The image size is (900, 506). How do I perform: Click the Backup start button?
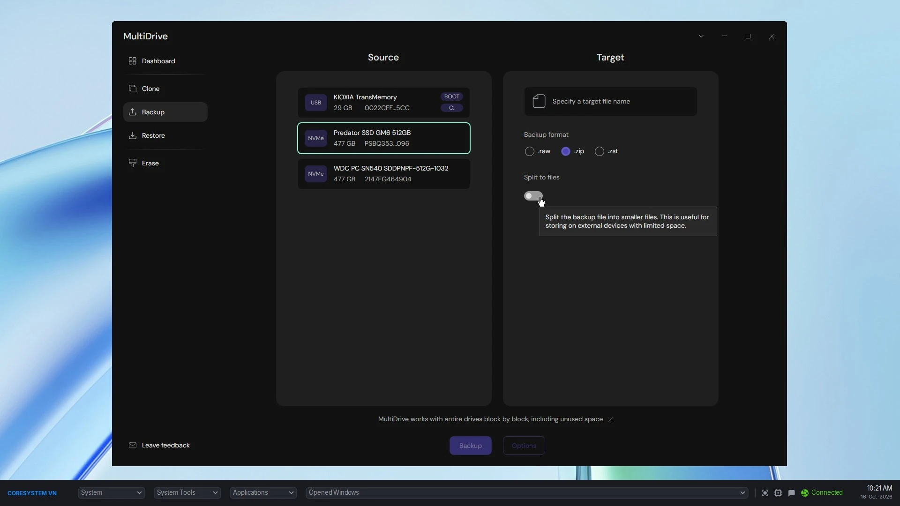click(470, 446)
